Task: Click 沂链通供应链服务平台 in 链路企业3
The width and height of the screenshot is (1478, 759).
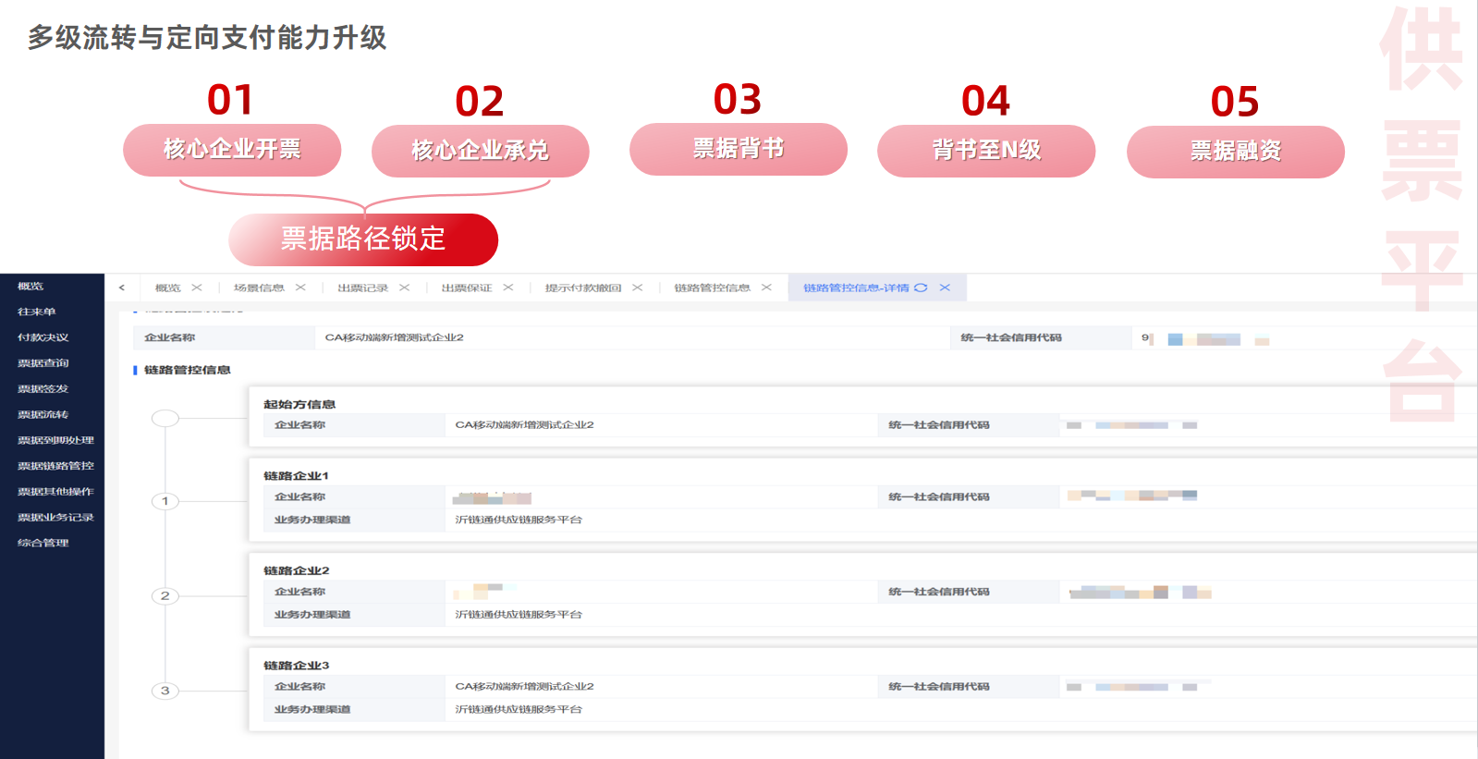Action: click(519, 710)
